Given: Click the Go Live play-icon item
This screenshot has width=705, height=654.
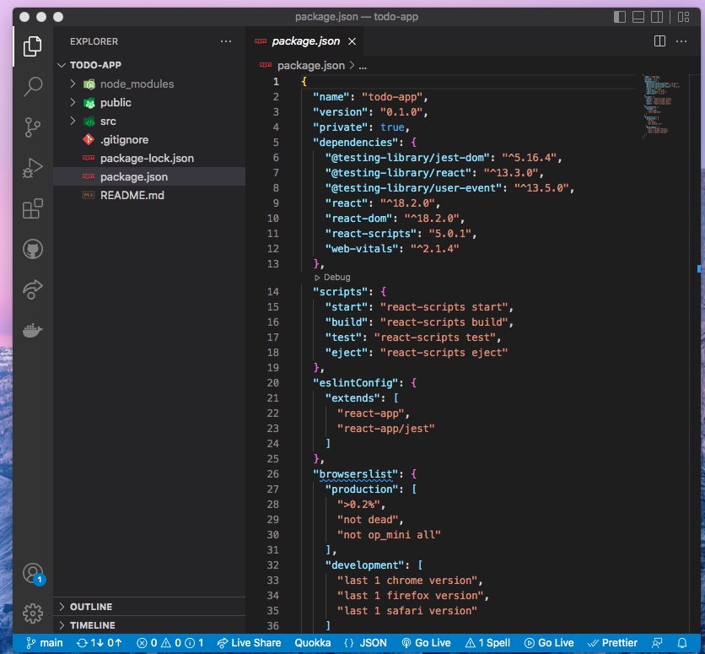Looking at the screenshot, I should [549, 643].
